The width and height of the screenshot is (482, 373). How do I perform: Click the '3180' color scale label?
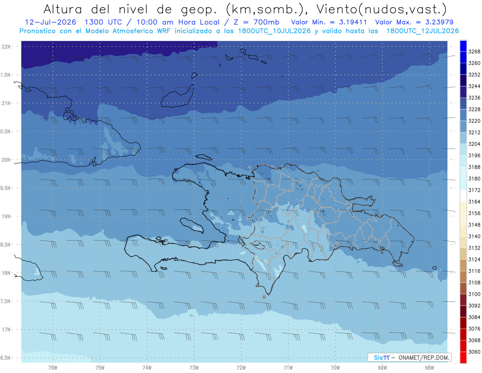pos(474,179)
